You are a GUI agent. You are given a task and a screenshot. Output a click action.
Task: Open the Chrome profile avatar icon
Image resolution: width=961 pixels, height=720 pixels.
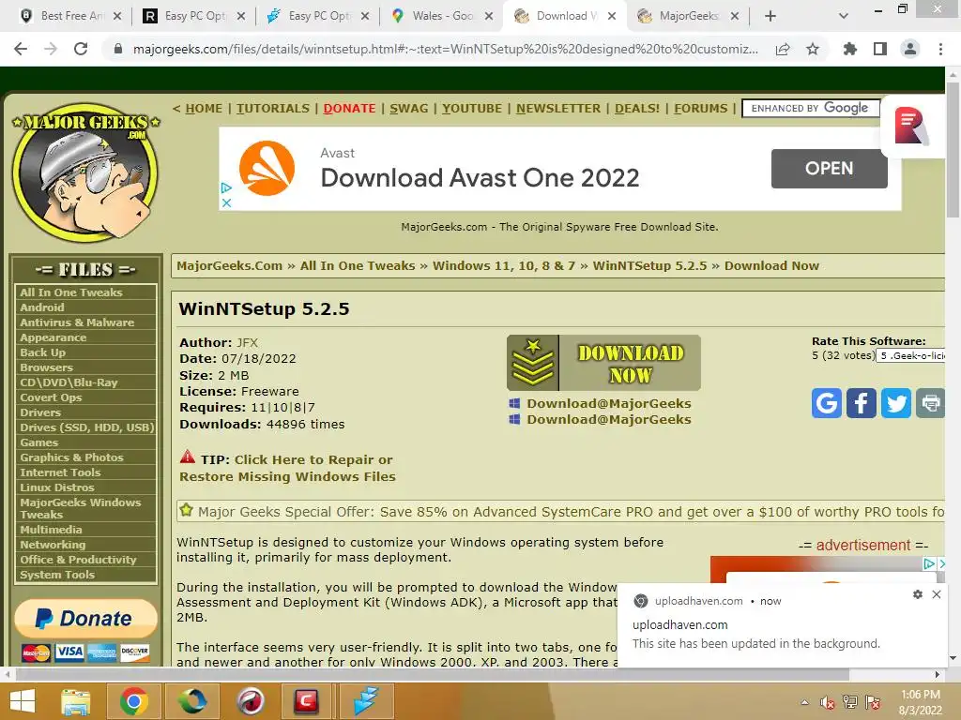point(910,49)
